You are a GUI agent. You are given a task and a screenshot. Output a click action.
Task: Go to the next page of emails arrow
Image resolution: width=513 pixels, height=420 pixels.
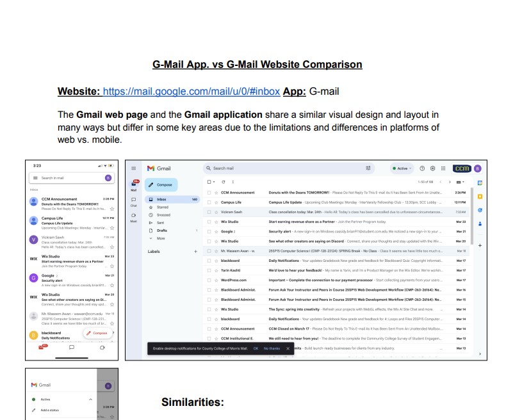pos(450,182)
